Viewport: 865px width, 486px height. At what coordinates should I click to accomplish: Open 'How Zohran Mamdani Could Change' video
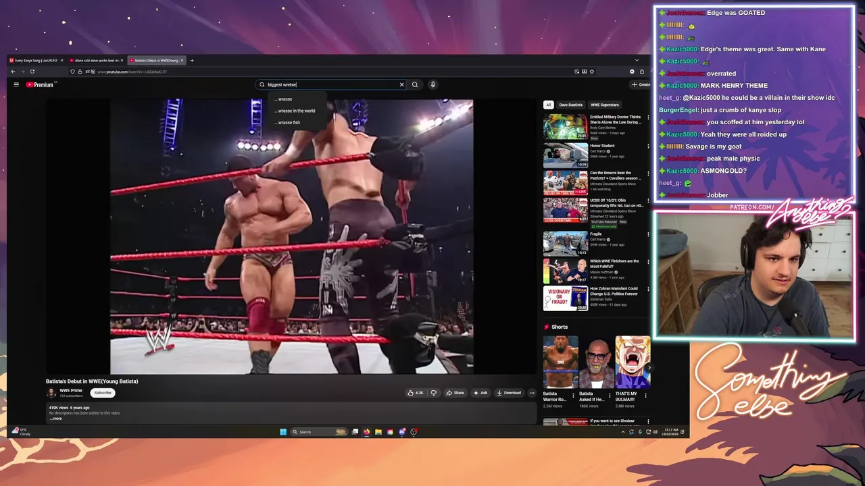pyautogui.click(x=565, y=298)
